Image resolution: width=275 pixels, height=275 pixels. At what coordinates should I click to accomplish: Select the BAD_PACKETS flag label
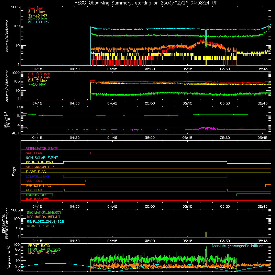point(37,199)
